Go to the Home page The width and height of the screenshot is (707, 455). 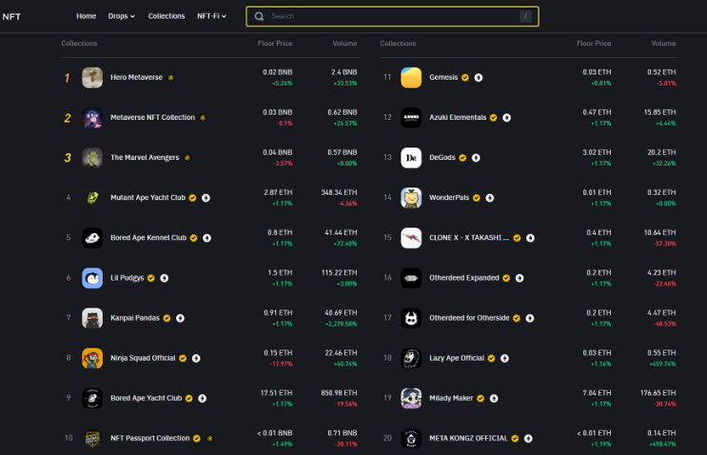(87, 16)
